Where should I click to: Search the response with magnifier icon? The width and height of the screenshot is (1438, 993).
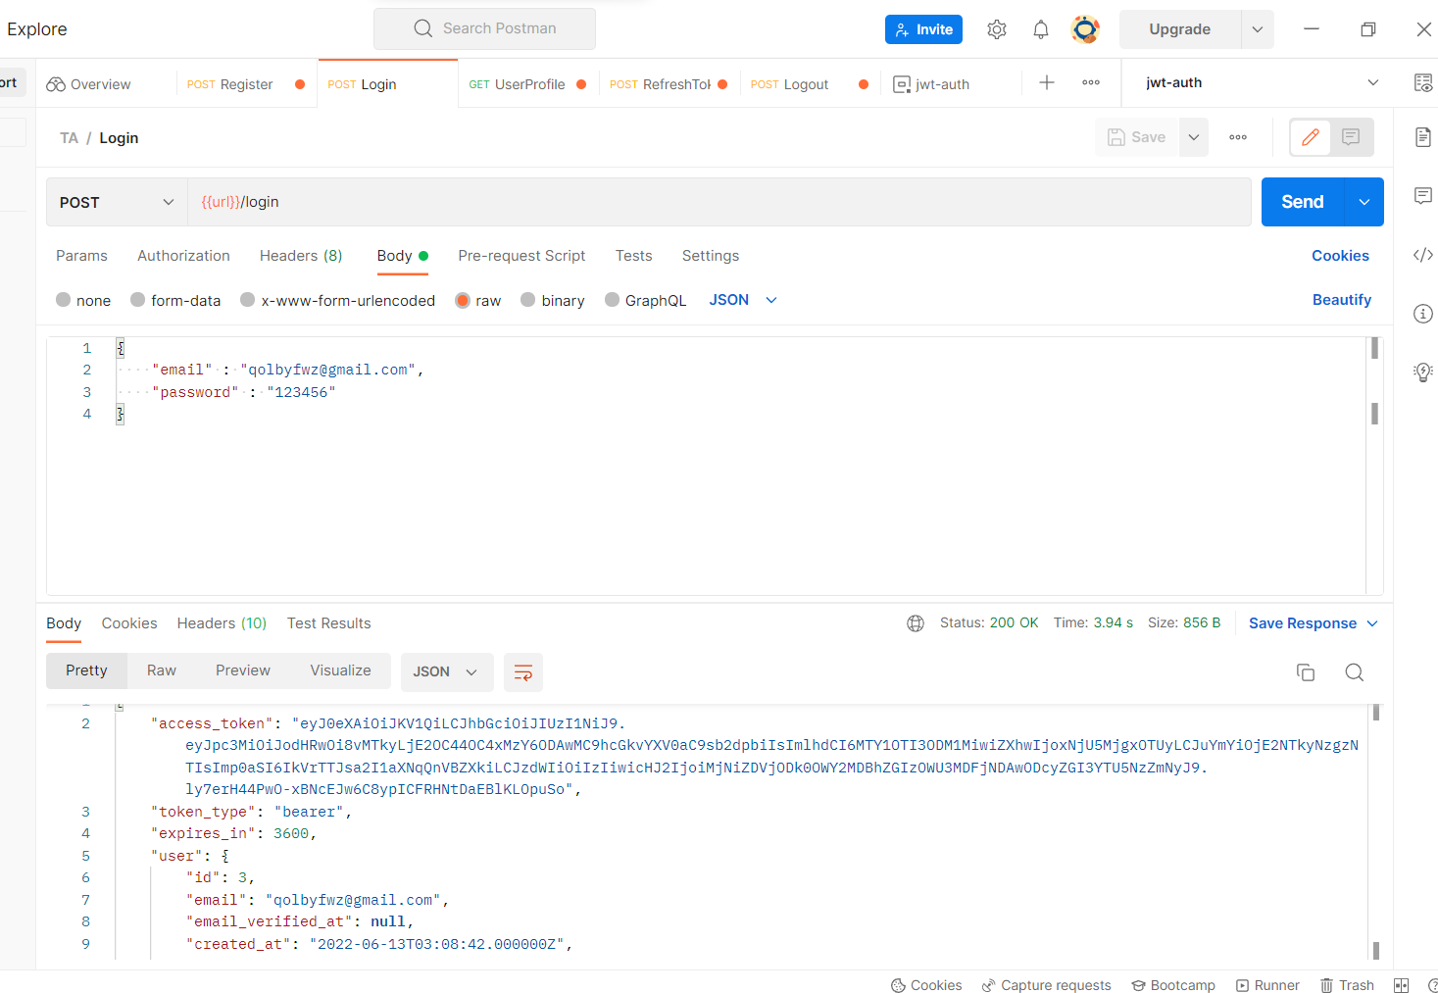(x=1354, y=672)
